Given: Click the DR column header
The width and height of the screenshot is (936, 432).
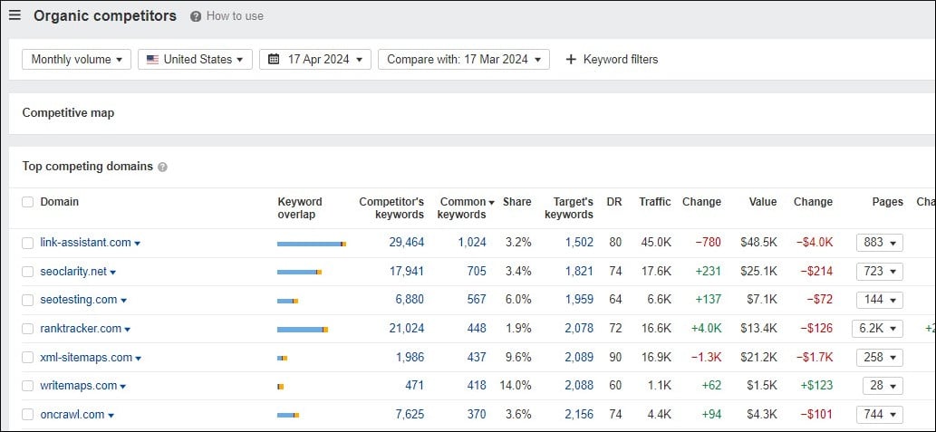Looking at the screenshot, I should point(614,202).
